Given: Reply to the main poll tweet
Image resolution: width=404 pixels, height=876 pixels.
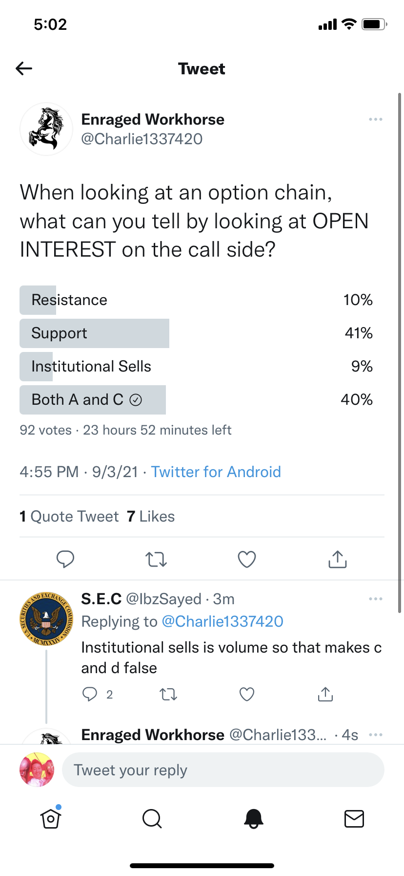Looking at the screenshot, I should click(x=65, y=559).
